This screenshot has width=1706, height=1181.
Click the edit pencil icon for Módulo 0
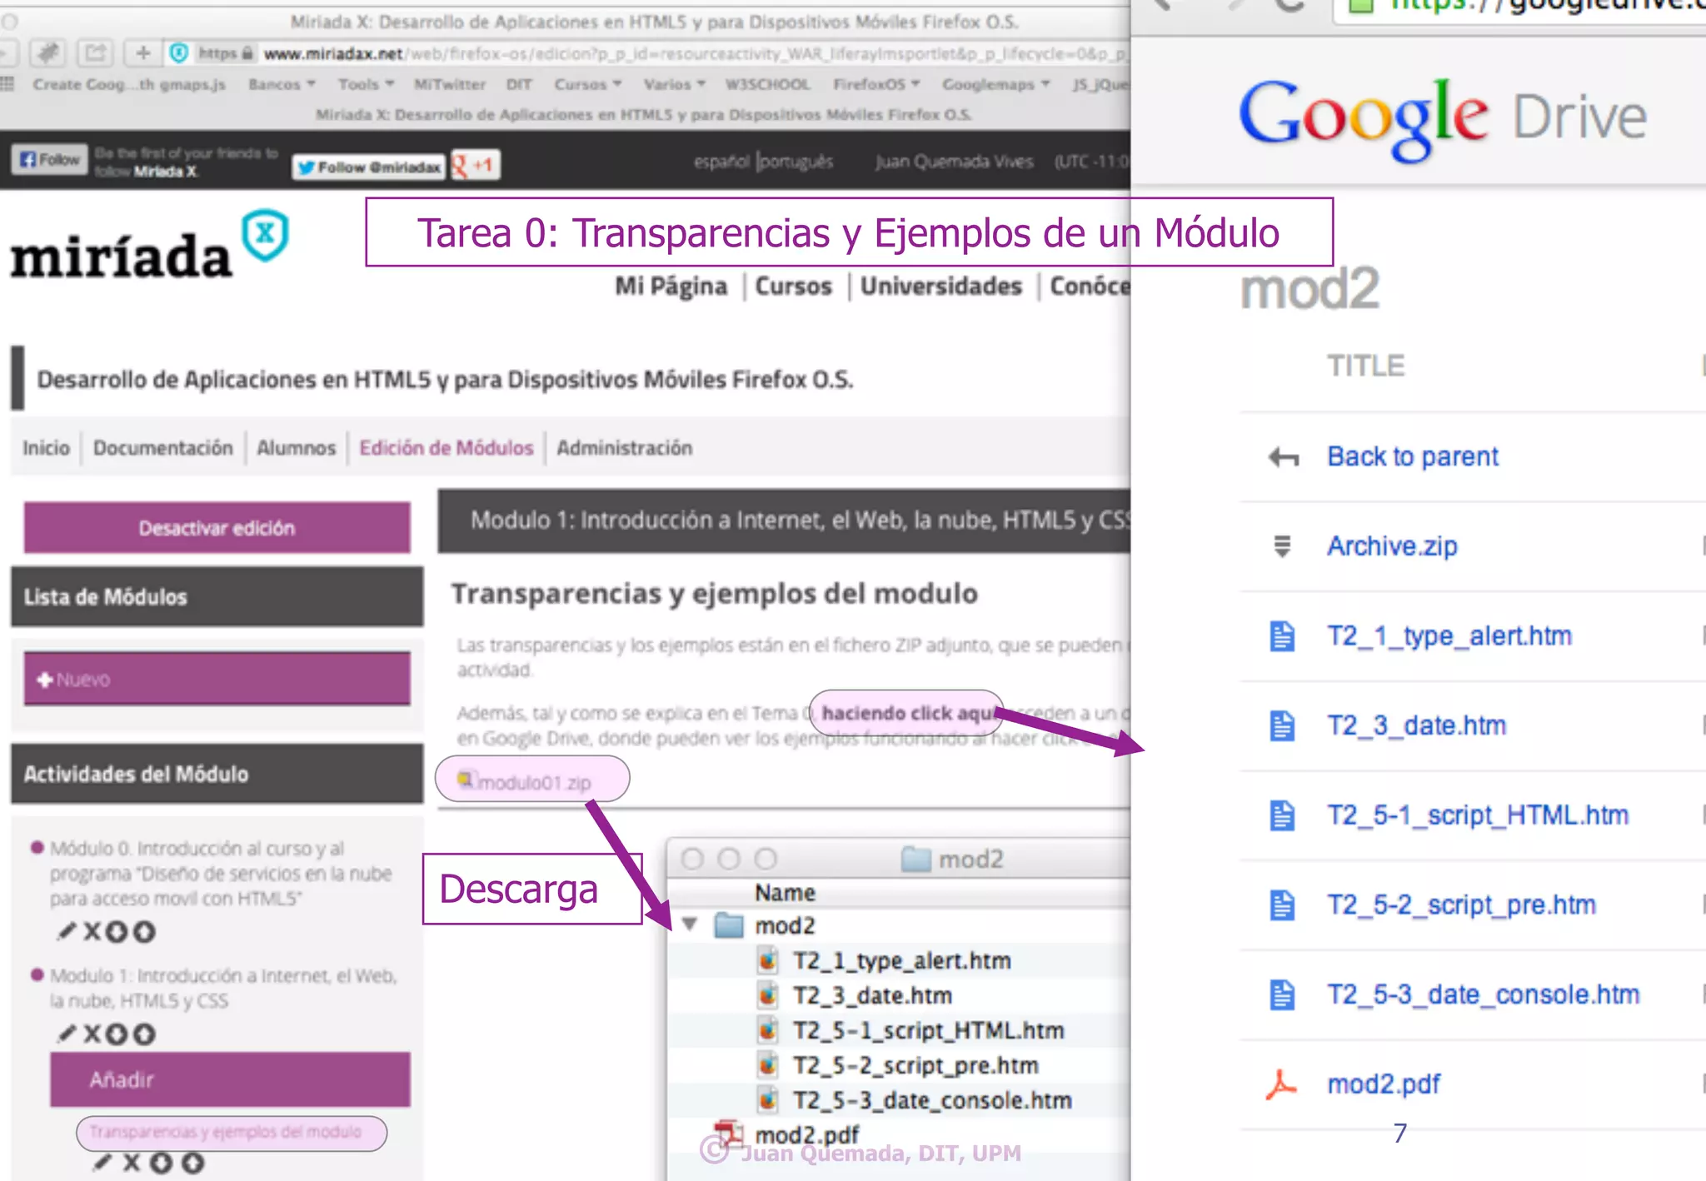[x=66, y=931]
